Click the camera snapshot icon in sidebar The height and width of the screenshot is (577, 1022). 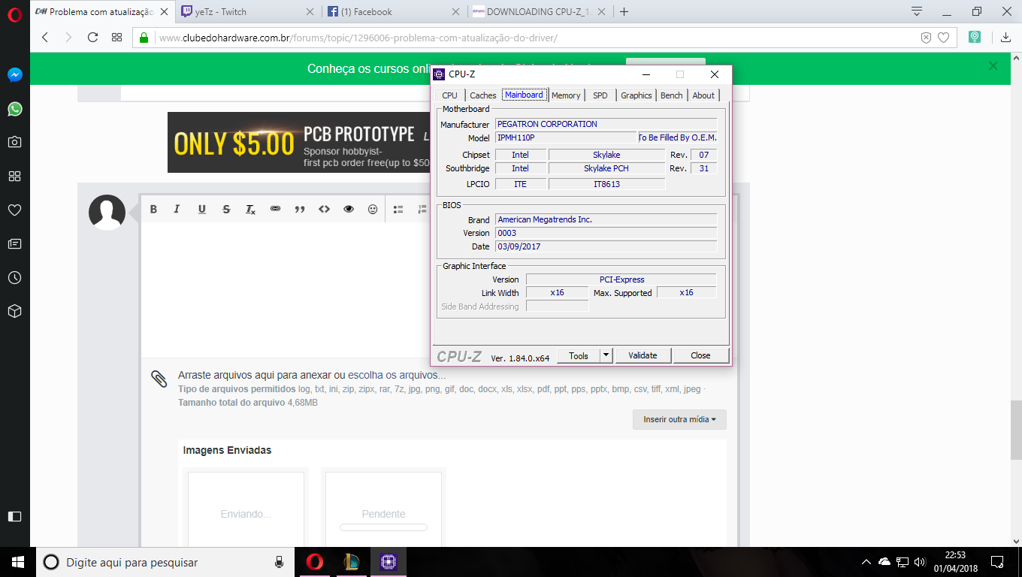(x=14, y=142)
